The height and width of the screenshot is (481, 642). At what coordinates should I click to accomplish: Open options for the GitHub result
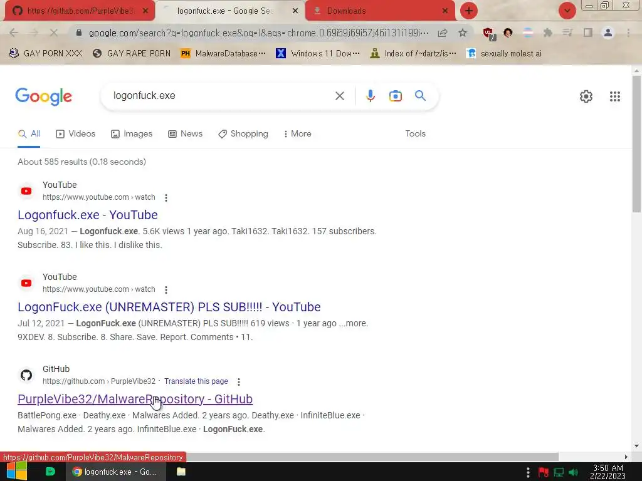[x=239, y=381]
